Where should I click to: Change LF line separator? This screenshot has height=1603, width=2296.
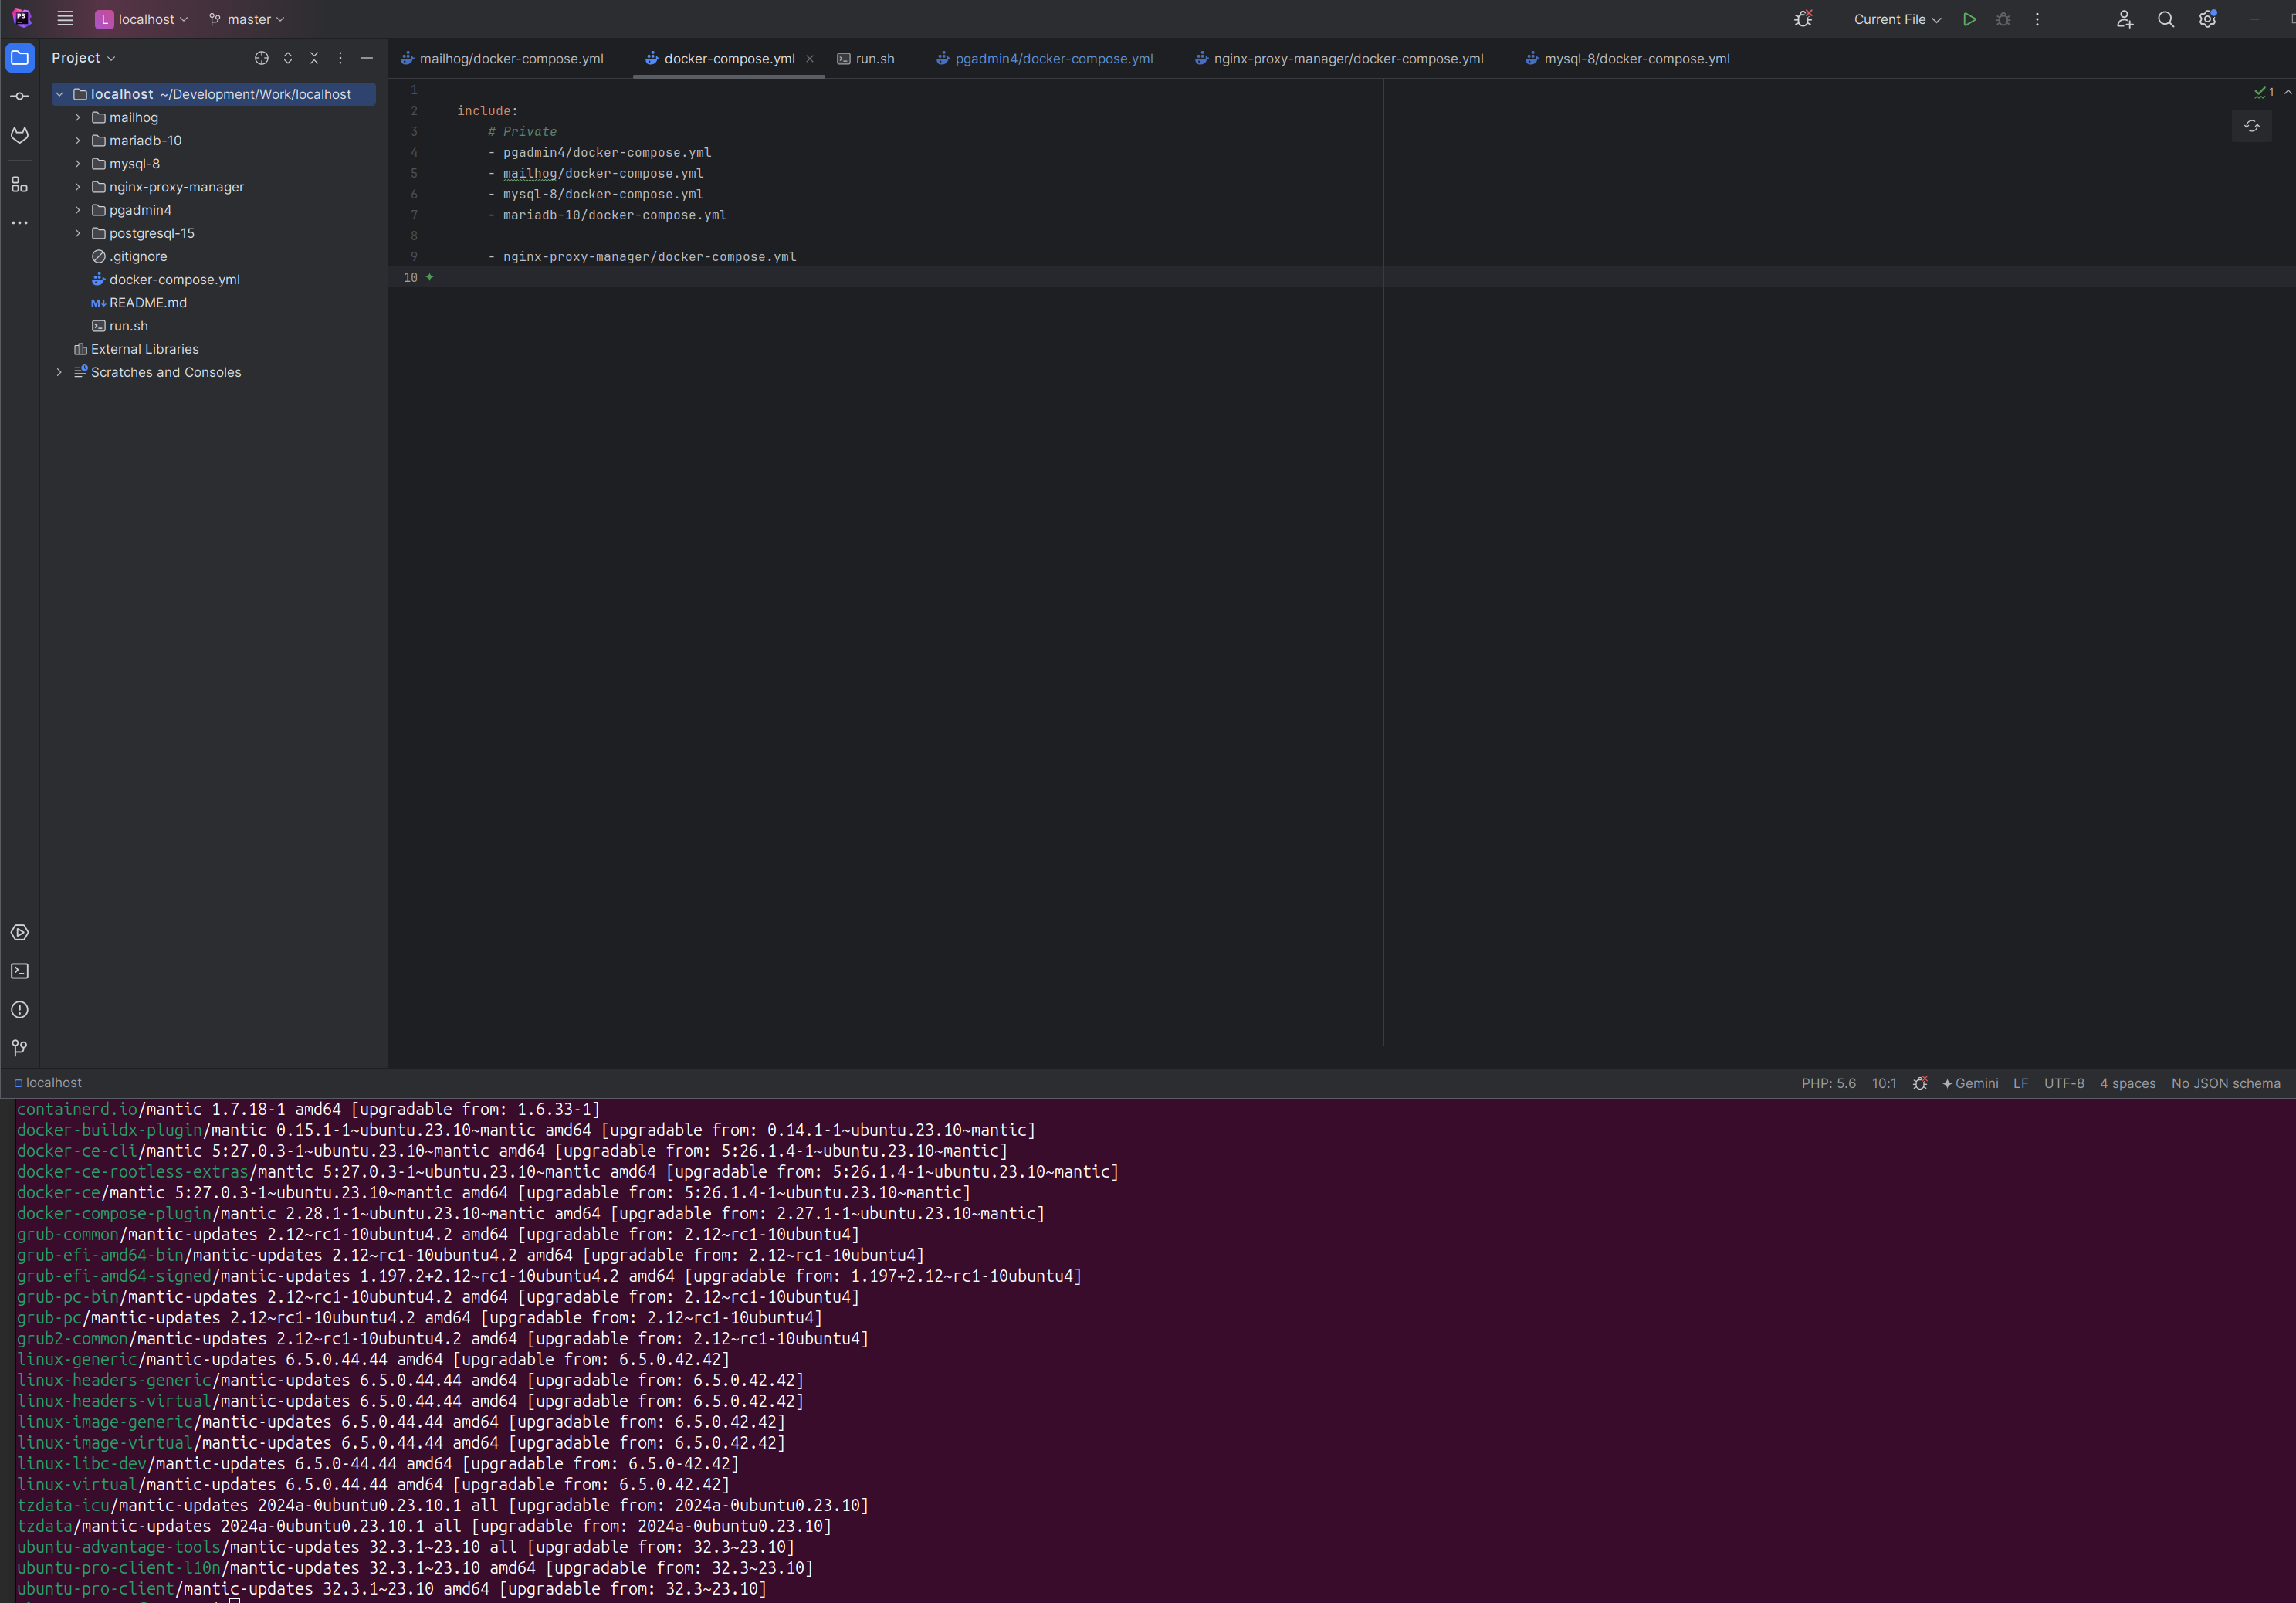pyautogui.click(x=2021, y=1083)
